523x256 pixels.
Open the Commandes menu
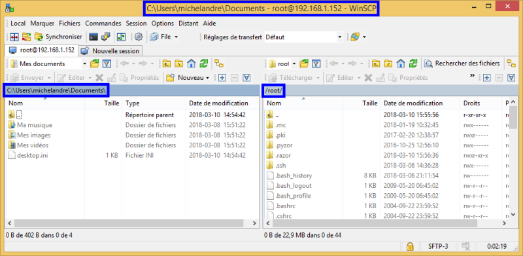coord(103,24)
